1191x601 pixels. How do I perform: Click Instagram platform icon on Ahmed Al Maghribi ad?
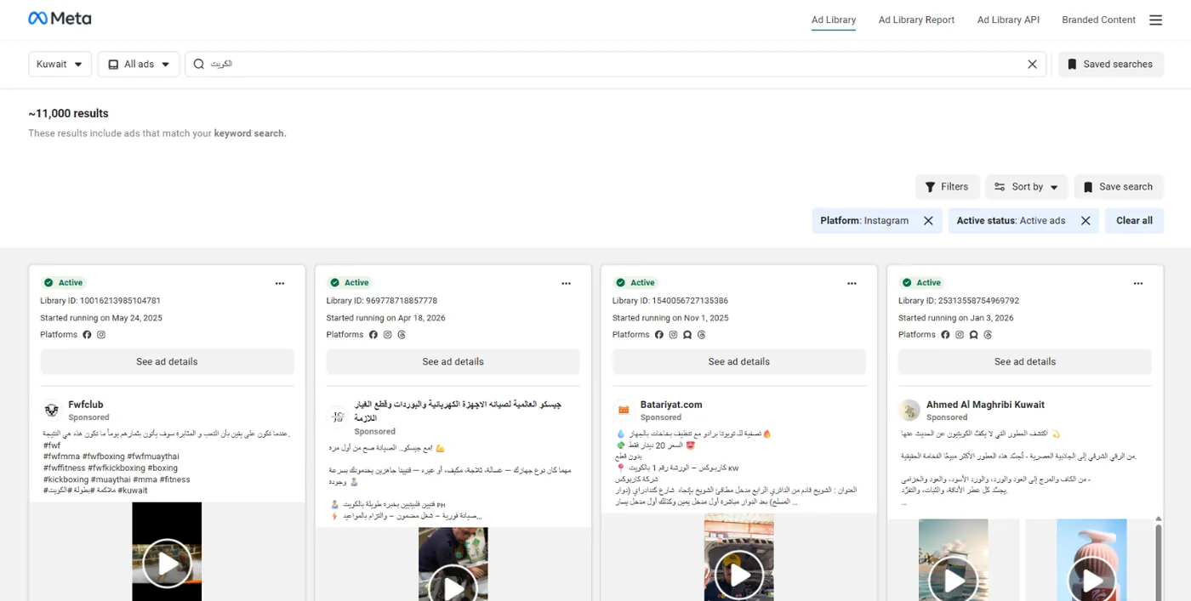click(959, 335)
